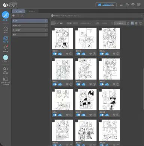Open the apps grid menu
The image size is (144, 146).
tap(139, 5)
